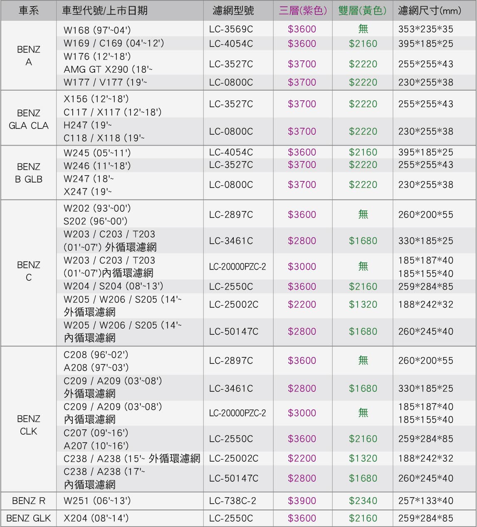Click model X204 (08'~14')
Screen dimensions: 477x527
(x=96, y=518)
